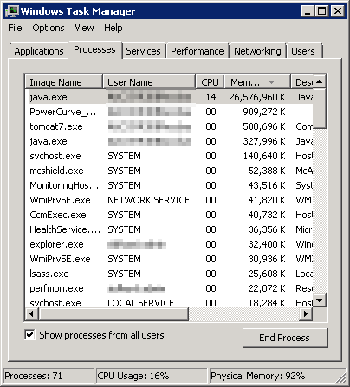Viewport: 350px width, 387px height.
Task: Click the Description column header
Action: [x=301, y=82]
